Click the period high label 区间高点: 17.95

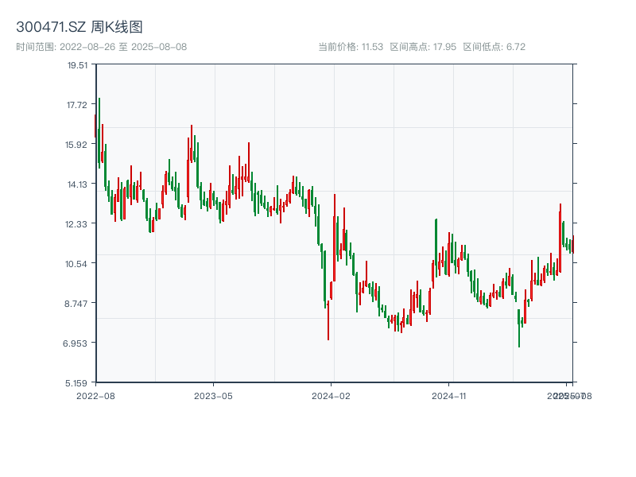(423, 47)
